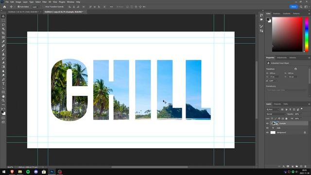Viewport: 311px width, 175px height.
Task: Open the Window menu
Action: tap(70, 2)
